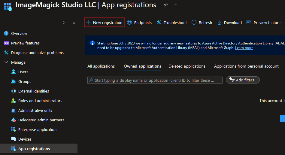Viewport: 285px width, 155px height.
Task: Click the Overview info icon in sidebar
Action: pos(6,33)
